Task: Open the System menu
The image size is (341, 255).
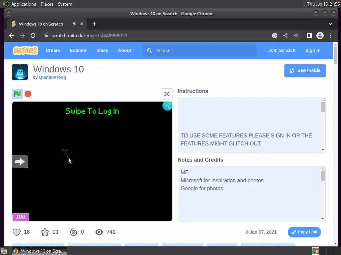Action: 65,4
